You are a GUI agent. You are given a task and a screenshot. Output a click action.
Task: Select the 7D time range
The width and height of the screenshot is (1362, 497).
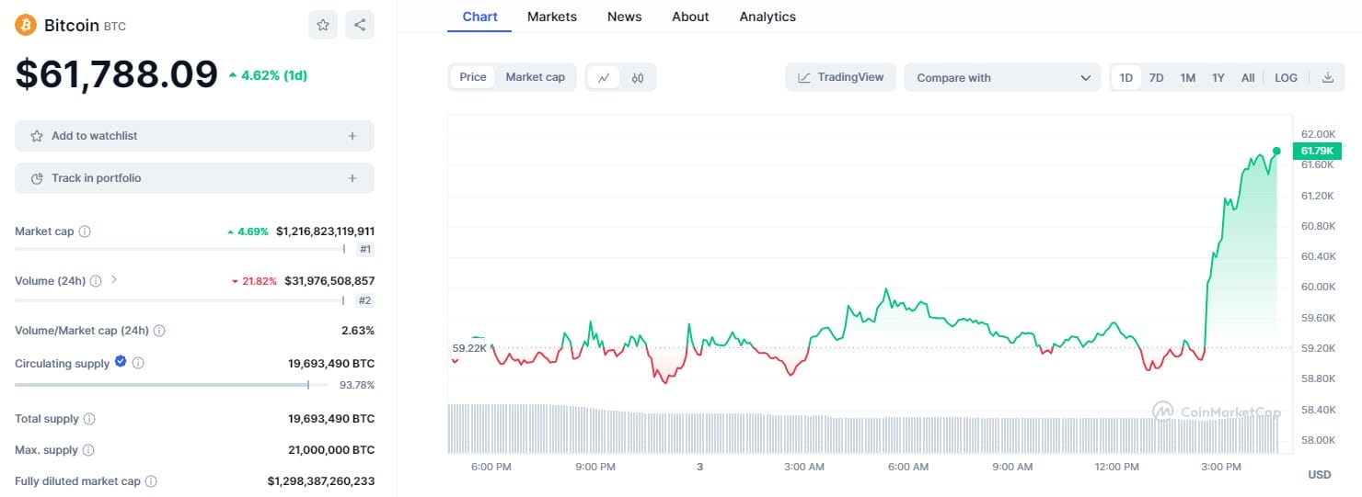coord(1157,78)
